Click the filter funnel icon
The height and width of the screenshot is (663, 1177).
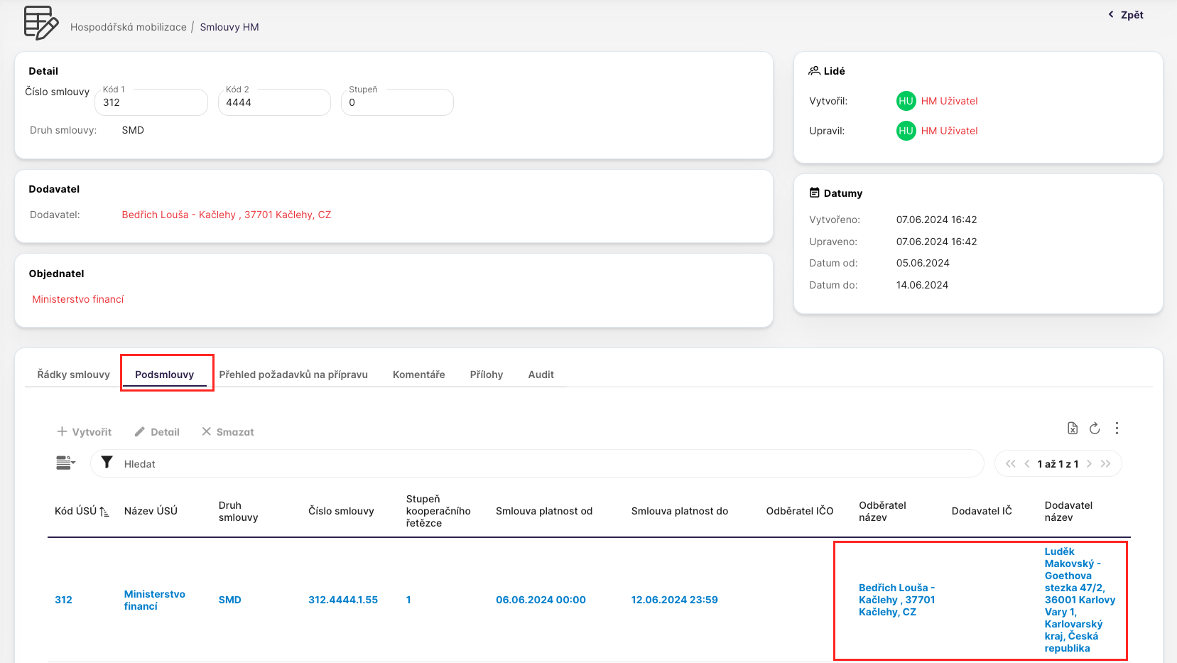click(107, 463)
